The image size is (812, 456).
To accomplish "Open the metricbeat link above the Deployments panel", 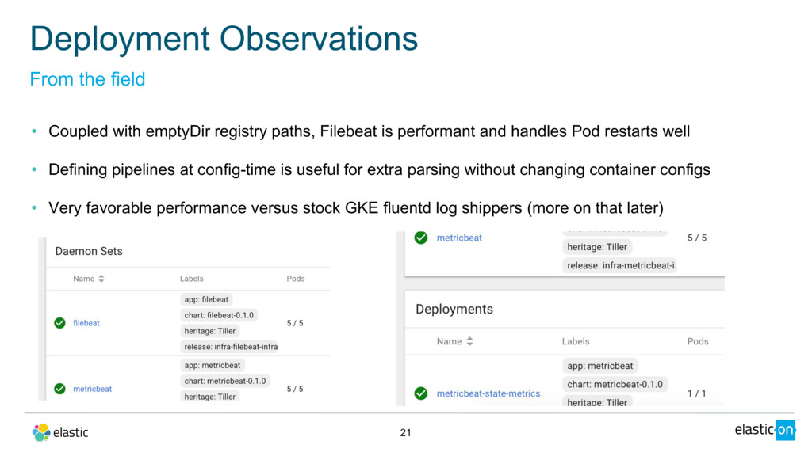I will click(x=459, y=237).
